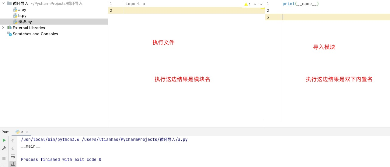The height and width of the screenshot is (167, 390).
Task: Click the Run tool window label
Action: click(5, 132)
